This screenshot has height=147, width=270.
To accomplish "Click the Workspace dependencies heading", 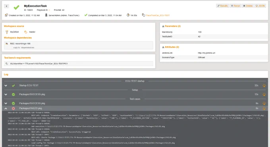I will tap(18, 38).
